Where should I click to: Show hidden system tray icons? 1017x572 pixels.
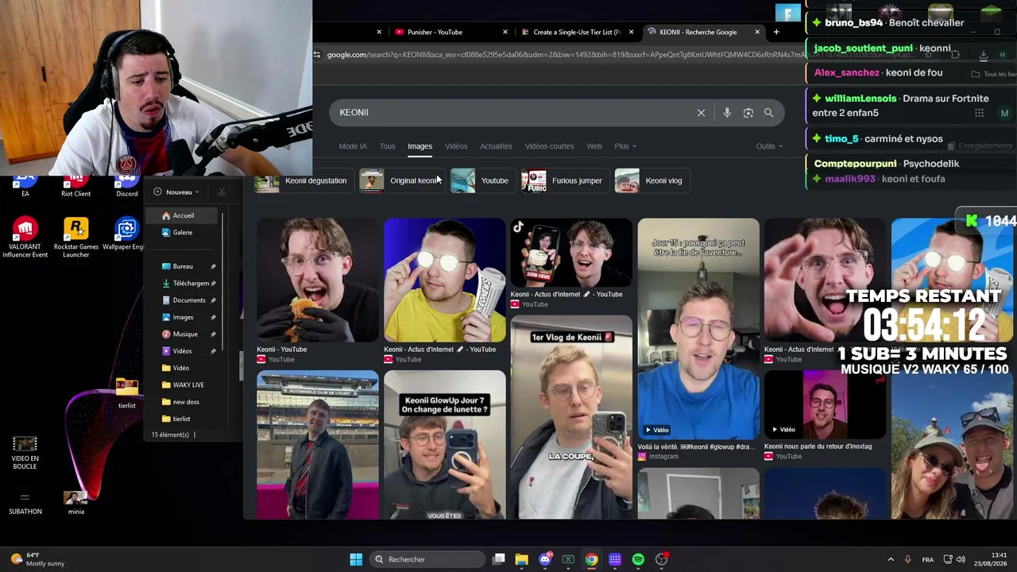pyautogui.click(x=891, y=559)
